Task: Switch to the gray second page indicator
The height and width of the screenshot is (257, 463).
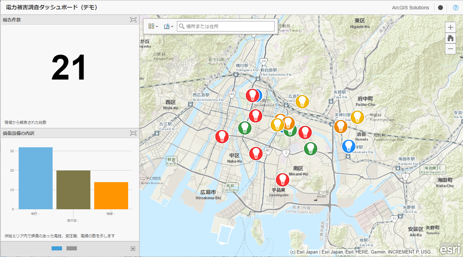Action: tap(72, 248)
